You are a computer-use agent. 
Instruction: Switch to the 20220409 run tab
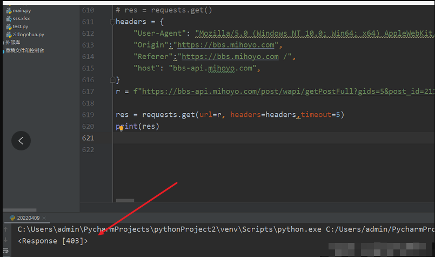click(x=28, y=218)
